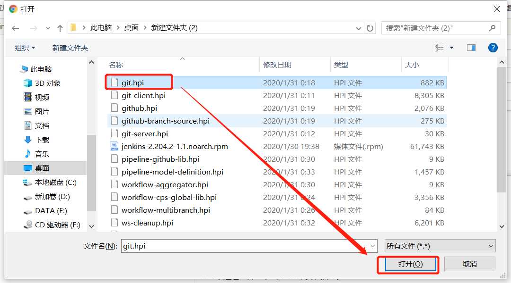Click the file list scroll down arrow
This screenshot has height=283, width=511.
(x=502, y=226)
